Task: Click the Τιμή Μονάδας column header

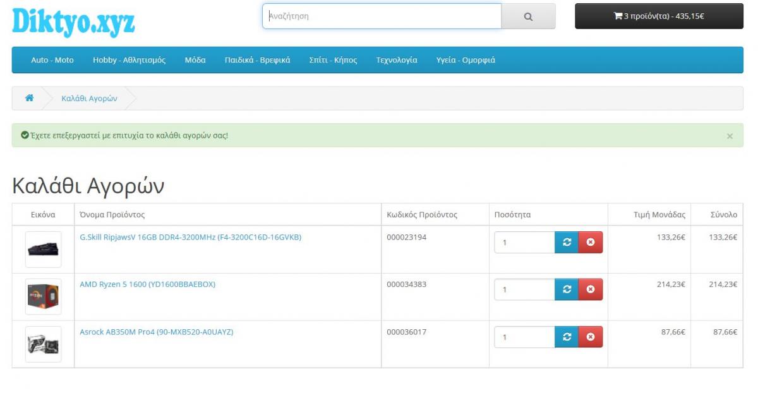Action: [x=659, y=215]
